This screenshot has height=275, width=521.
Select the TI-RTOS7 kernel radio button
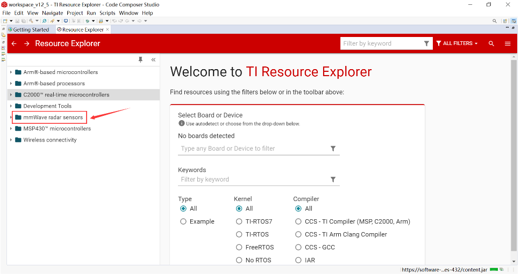239,221
